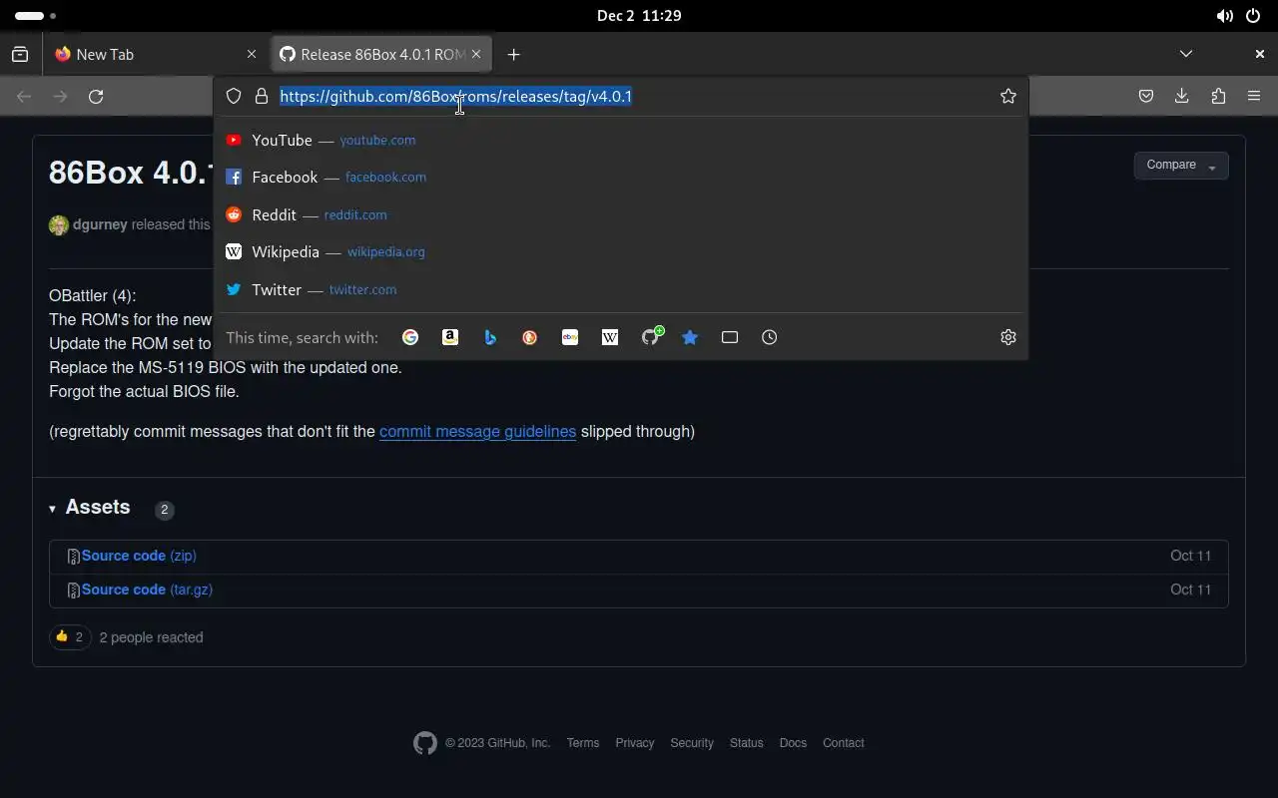Select Release 86Box 4.0.1 ROM tab

point(381,54)
